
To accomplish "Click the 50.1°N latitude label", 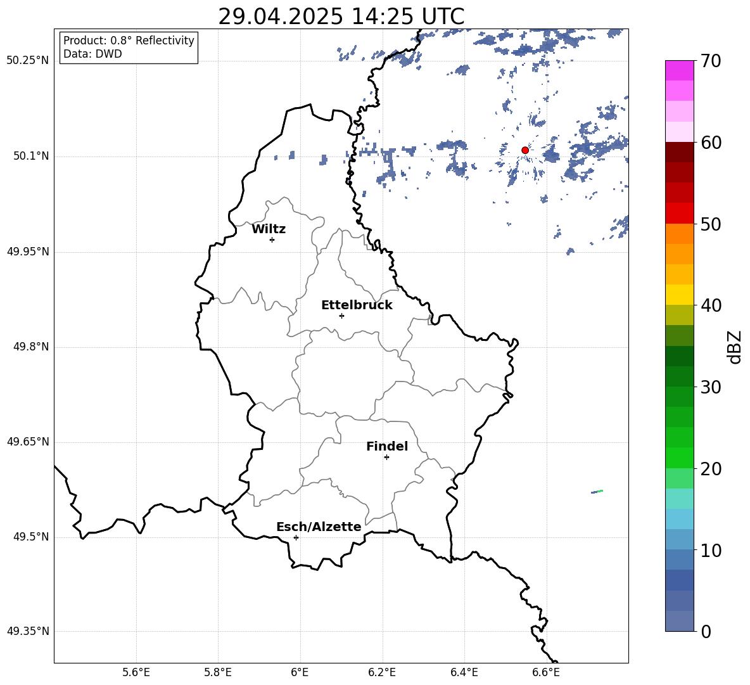I will coord(31,157).
